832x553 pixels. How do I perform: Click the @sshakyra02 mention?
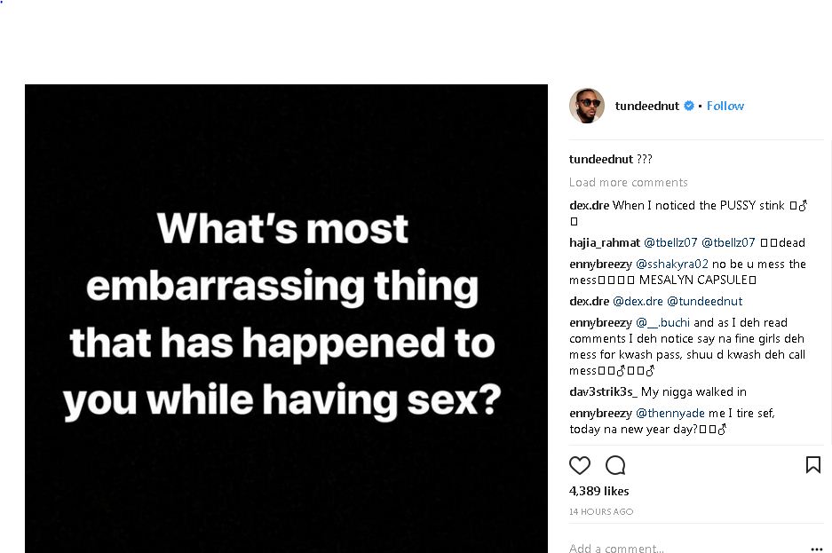pyautogui.click(x=672, y=264)
